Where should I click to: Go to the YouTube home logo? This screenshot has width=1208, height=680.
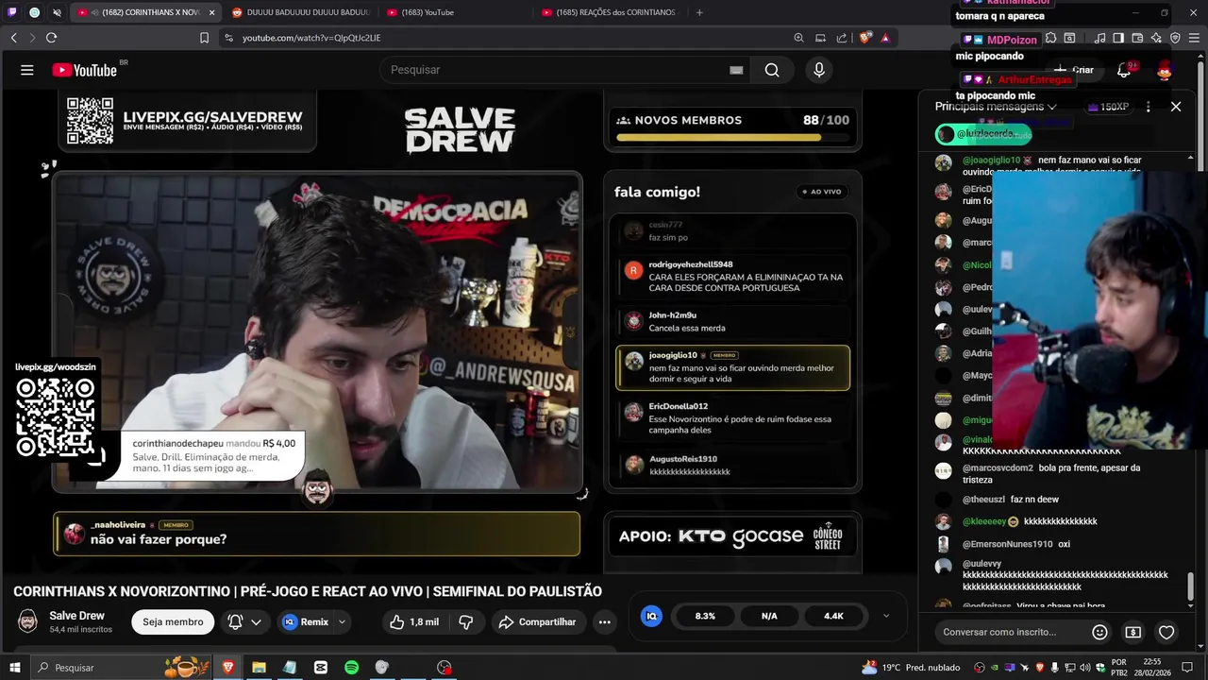pyautogui.click(x=84, y=70)
